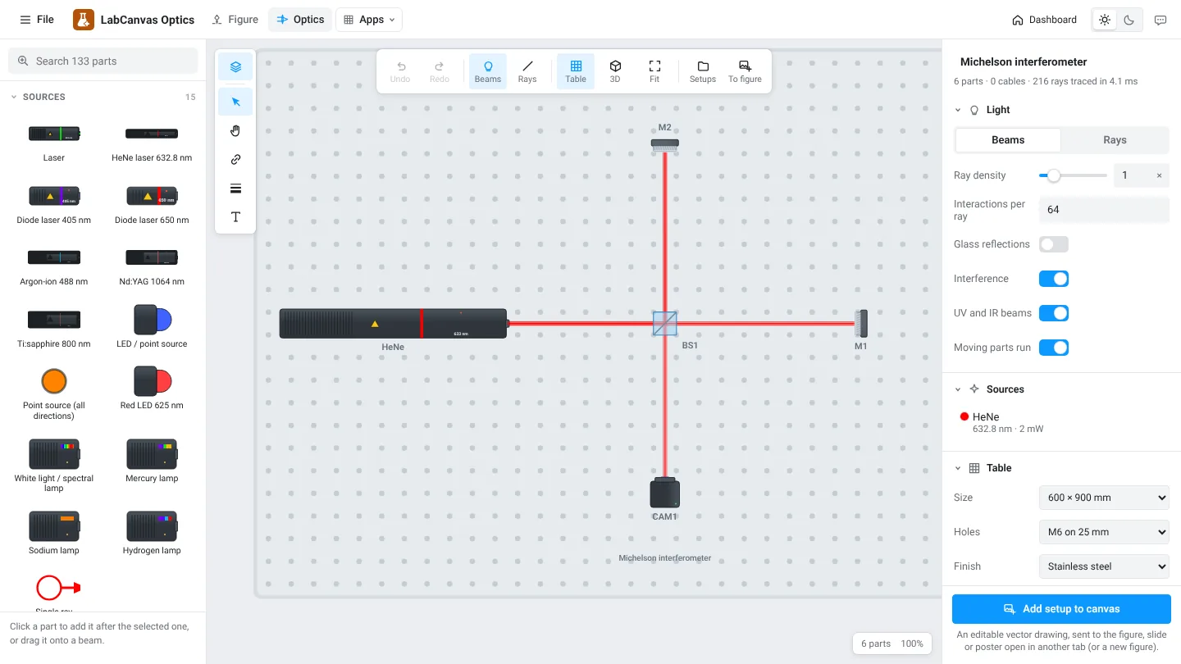Viewport: 1181px width, 664px height.
Task: Select mirror M2 on the canvas
Action: 665,143
